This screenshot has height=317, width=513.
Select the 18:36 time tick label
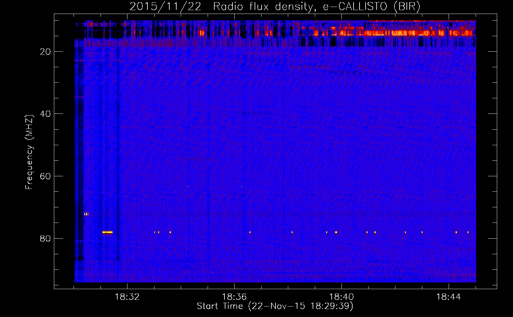pyautogui.click(x=234, y=297)
